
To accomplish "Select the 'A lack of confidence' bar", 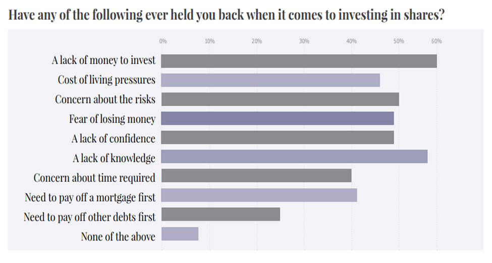I will [x=278, y=137].
